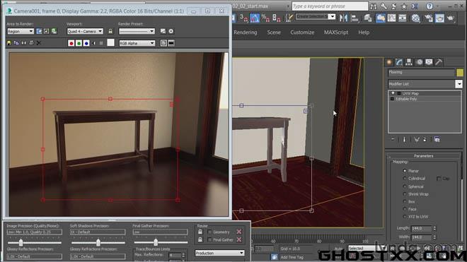
Task: Toggle the viewport lock icon
Action: 110,31
